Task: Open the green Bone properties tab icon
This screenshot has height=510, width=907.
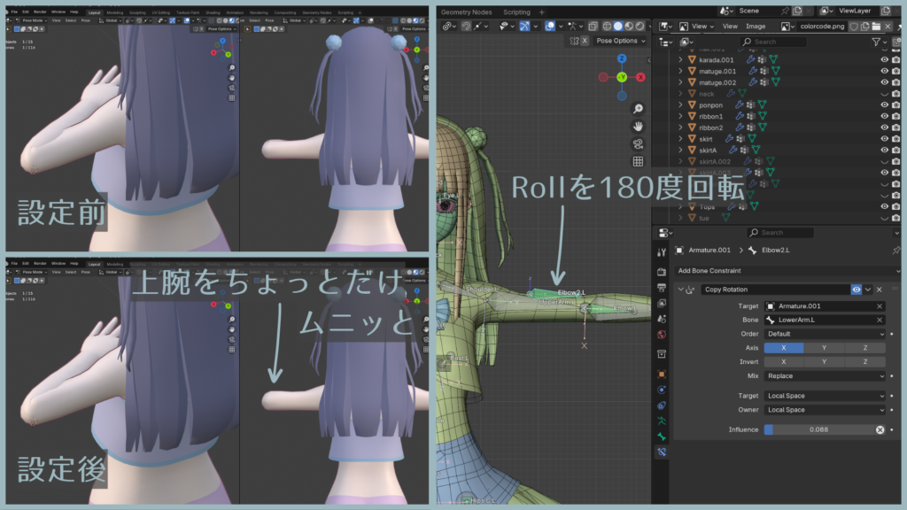Action: point(661,436)
